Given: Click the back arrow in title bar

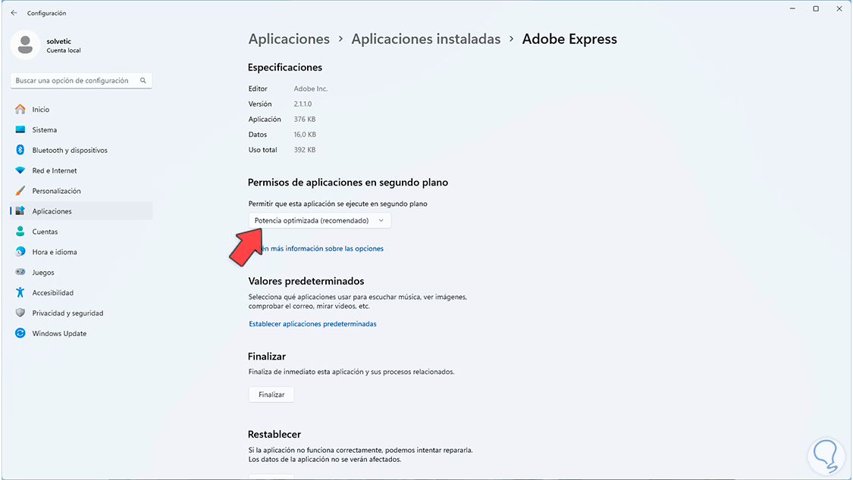Looking at the screenshot, I should [x=14, y=13].
